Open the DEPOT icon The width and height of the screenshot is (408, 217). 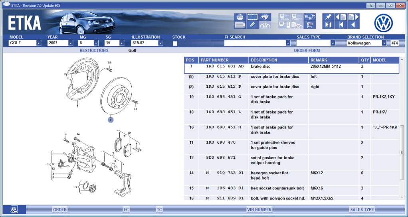297,17
